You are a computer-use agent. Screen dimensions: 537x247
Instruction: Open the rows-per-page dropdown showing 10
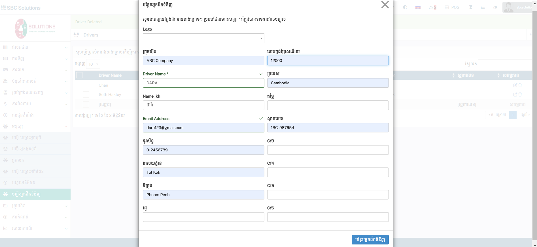[93, 64]
